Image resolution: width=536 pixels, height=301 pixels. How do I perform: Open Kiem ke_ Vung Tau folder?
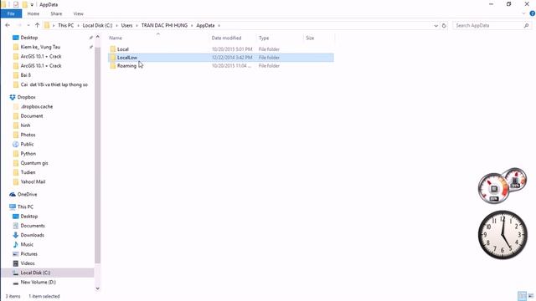pos(40,47)
